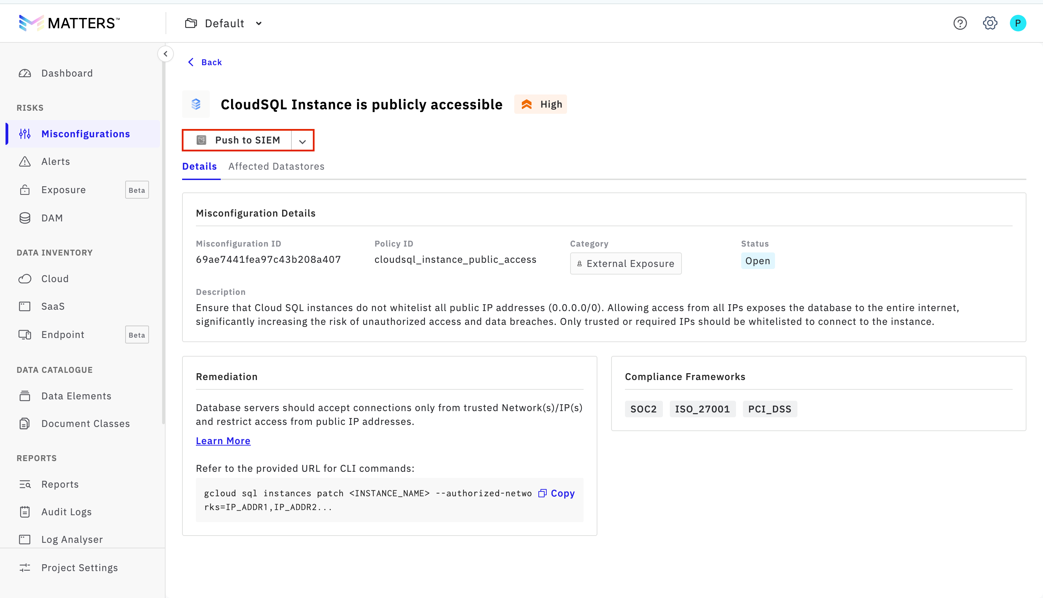Click the help question mark icon
The image size is (1043, 598).
pos(960,23)
